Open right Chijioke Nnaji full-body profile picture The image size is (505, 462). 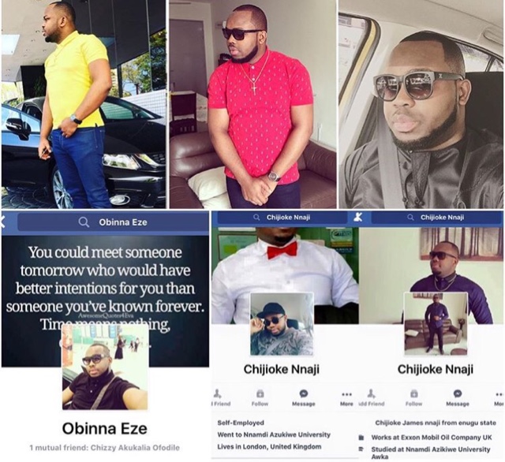tap(436, 324)
